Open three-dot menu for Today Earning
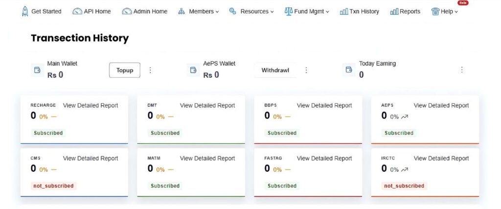Screen dimensions: 501x209 [461, 70]
